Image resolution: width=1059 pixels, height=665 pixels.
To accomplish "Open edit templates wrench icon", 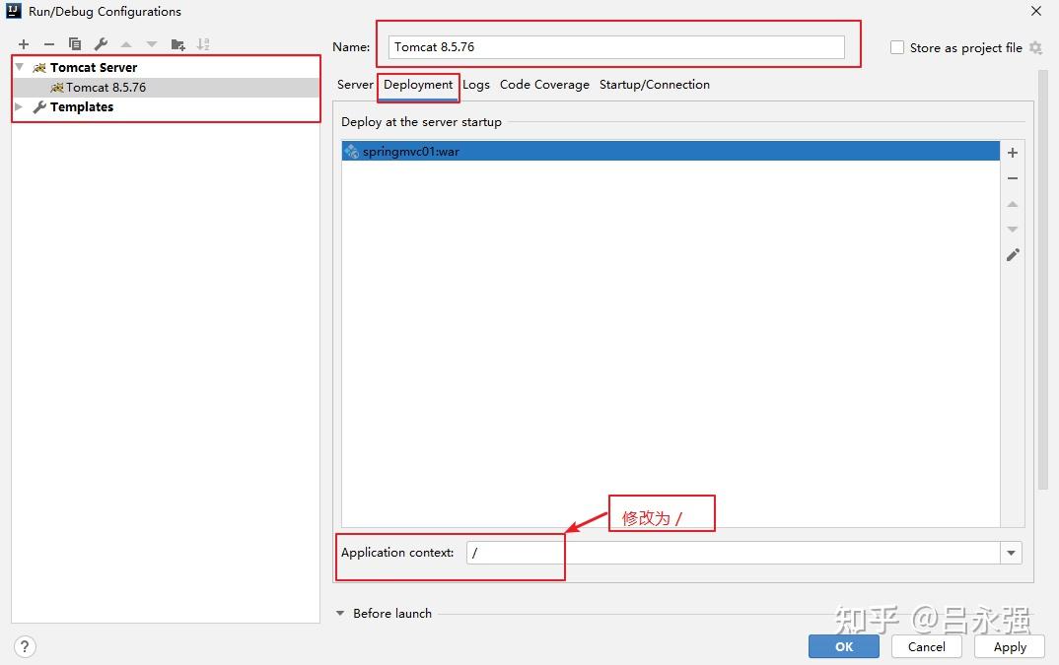I will pos(101,44).
